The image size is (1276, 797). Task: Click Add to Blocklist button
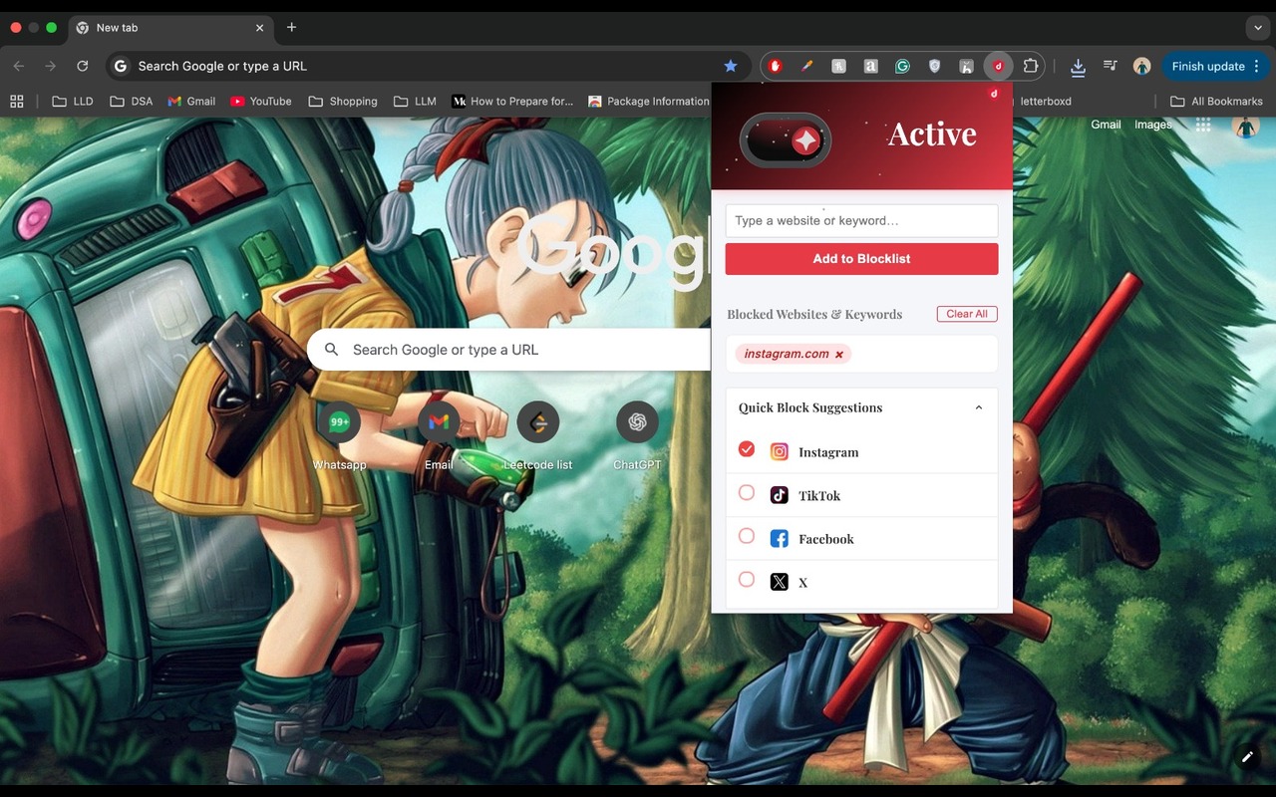tap(861, 259)
